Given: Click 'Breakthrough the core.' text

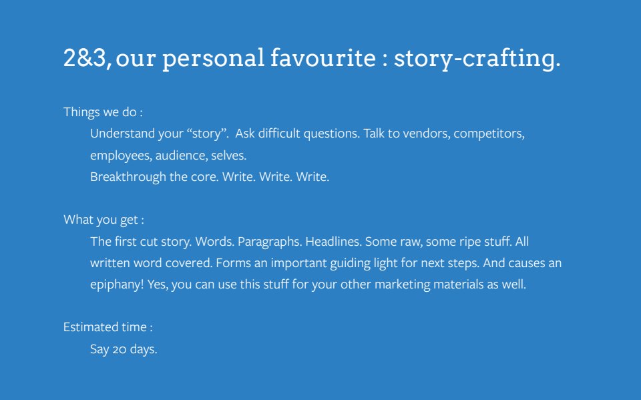Looking at the screenshot, I should click(154, 177).
